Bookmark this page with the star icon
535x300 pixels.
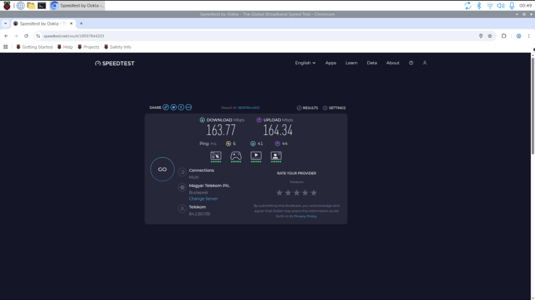point(490,36)
